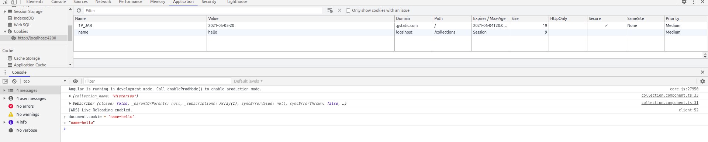The height and width of the screenshot is (142, 708).
Task: Switch to the Network tab
Action: 103,2
